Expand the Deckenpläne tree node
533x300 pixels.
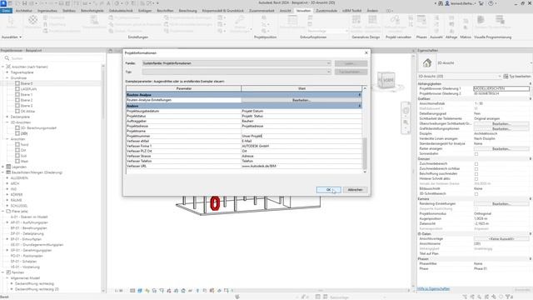coord(7,117)
